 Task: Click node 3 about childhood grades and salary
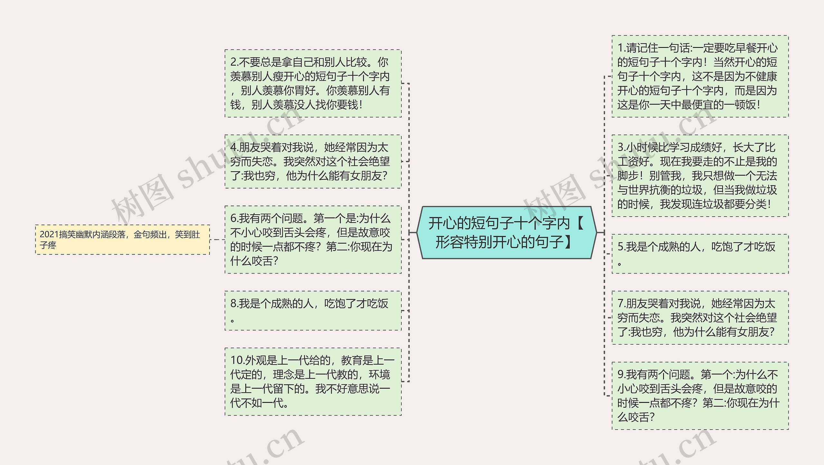coord(700,175)
